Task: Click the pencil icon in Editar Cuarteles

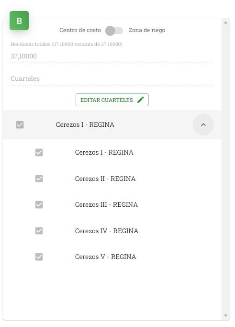Action: point(141,100)
